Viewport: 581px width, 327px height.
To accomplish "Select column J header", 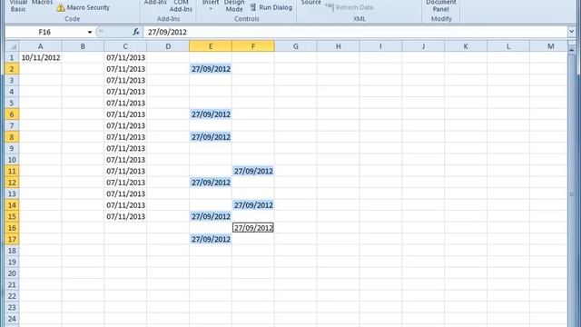I will point(423,46).
